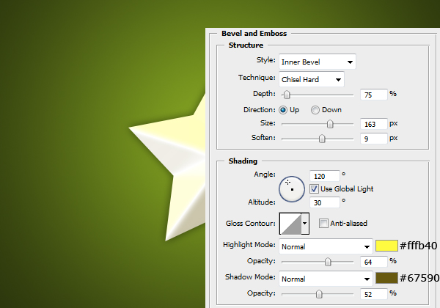Screen dimensions: 440x308
Task: Click the "Structure" group label
Action: (246, 45)
